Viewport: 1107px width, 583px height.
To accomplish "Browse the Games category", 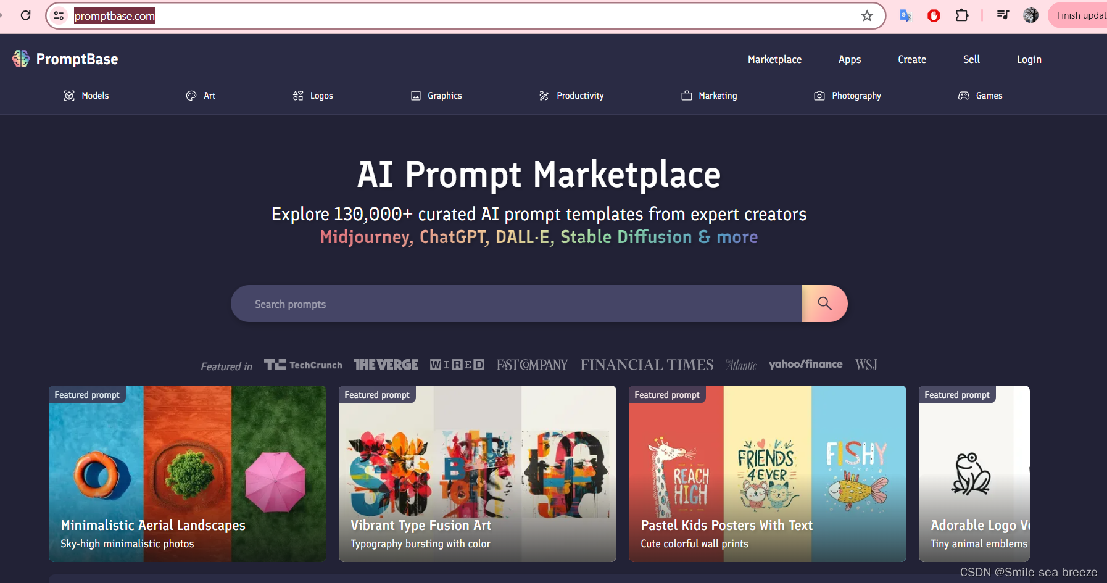I will pos(989,96).
